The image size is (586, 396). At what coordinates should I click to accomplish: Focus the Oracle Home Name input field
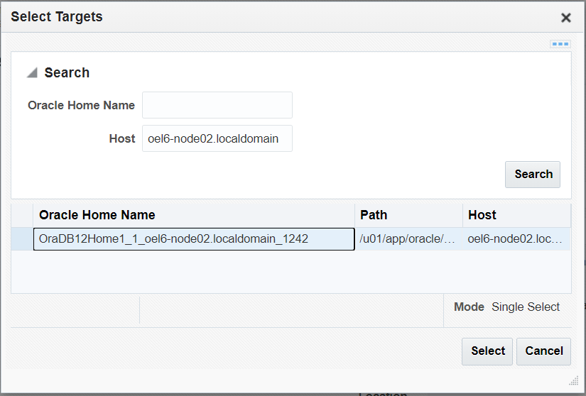pos(217,105)
